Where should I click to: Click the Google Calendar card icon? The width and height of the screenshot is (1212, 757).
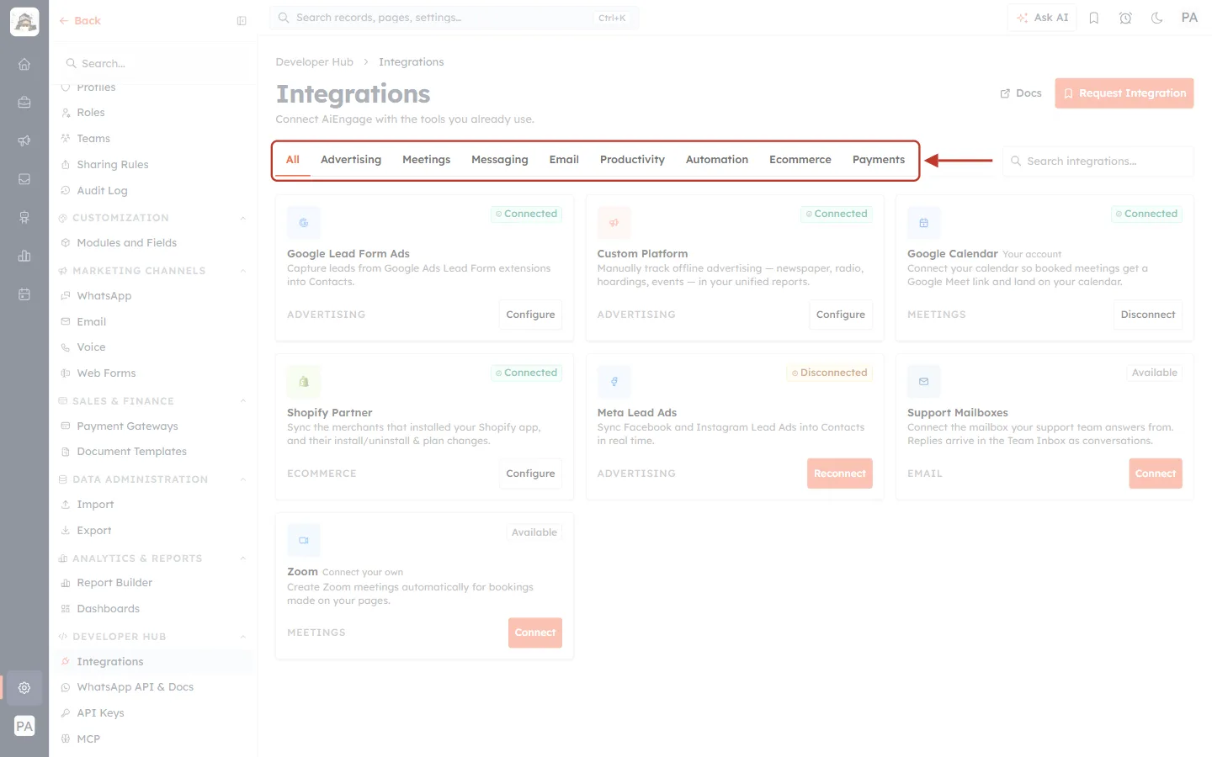point(924,223)
